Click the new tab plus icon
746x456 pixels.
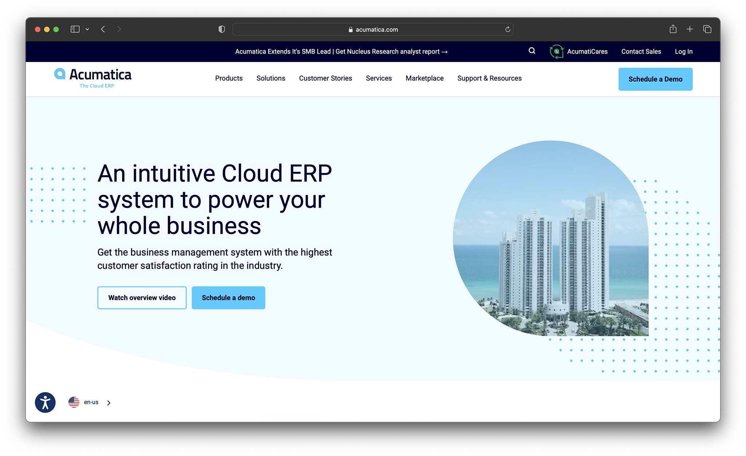coord(690,29)
